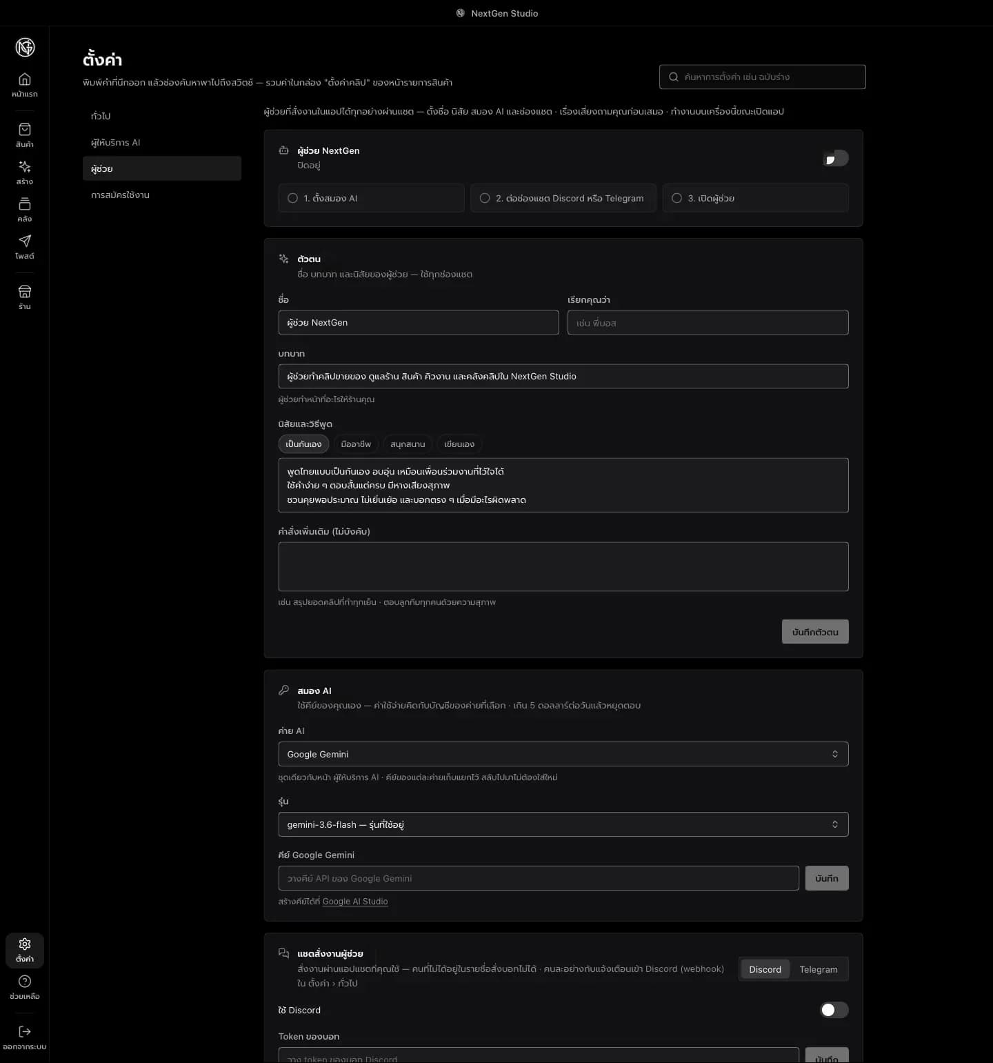Open the ค่าย AI Google Gemini dropdown

click(563, 754)
